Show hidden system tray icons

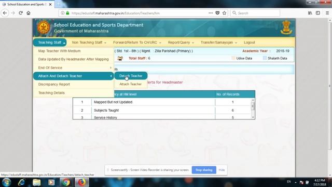click(295, 182)
